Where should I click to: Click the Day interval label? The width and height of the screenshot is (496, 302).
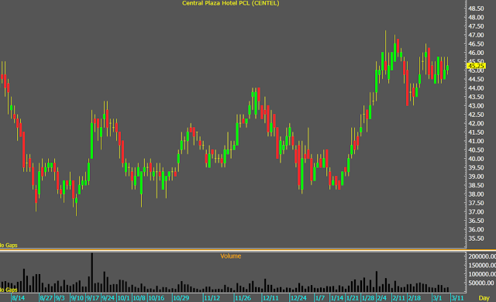click(484, 298)
